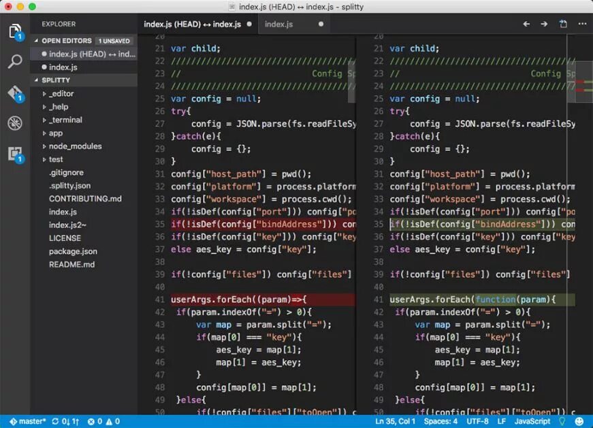
Task: Open the Debug view in activity bar
Action: coord(15,123)
